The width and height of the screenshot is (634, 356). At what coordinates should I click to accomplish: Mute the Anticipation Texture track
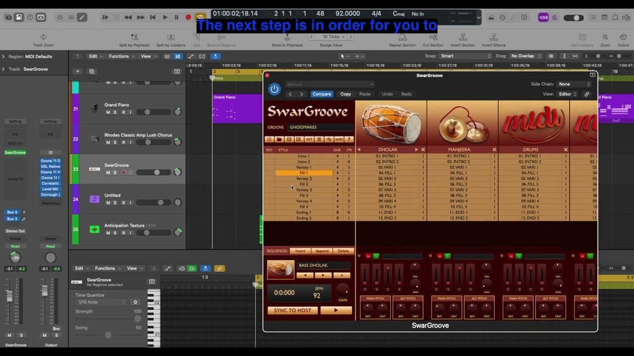click(x=108, y=233)
